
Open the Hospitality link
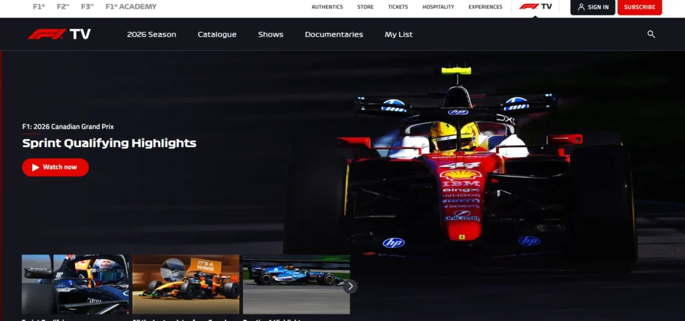(x=438, y=7)
